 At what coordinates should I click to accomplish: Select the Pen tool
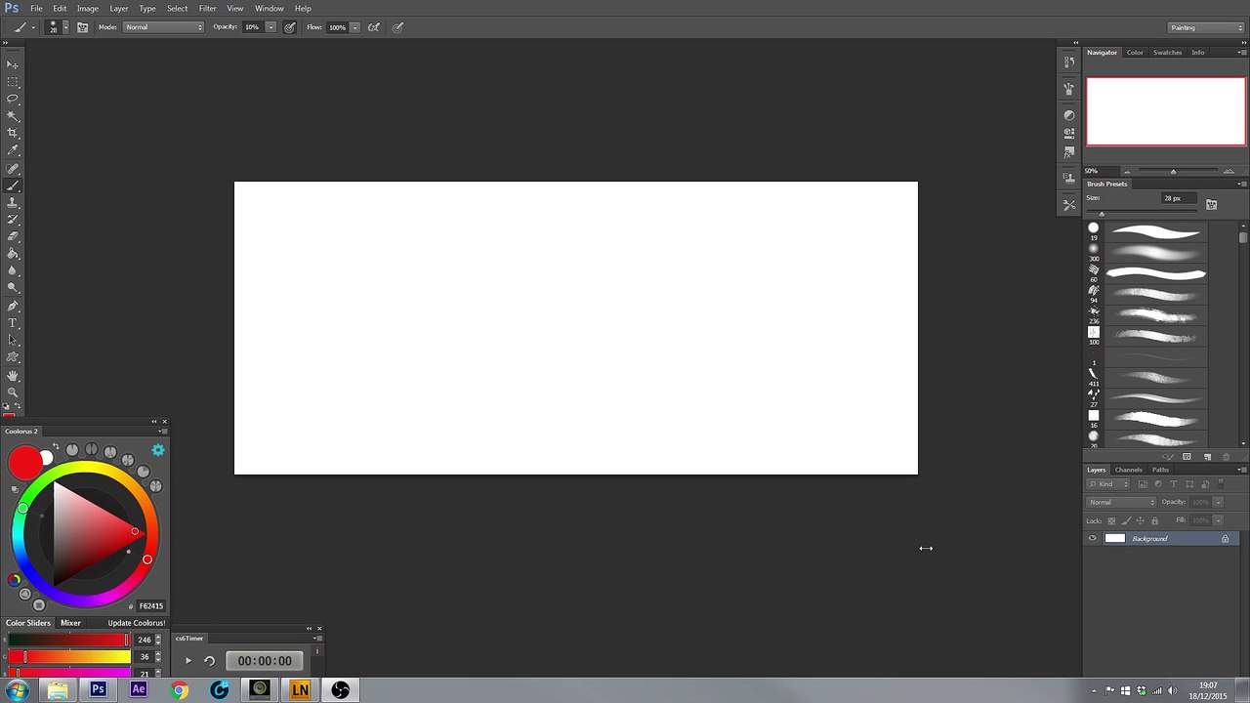click(13, 307)
